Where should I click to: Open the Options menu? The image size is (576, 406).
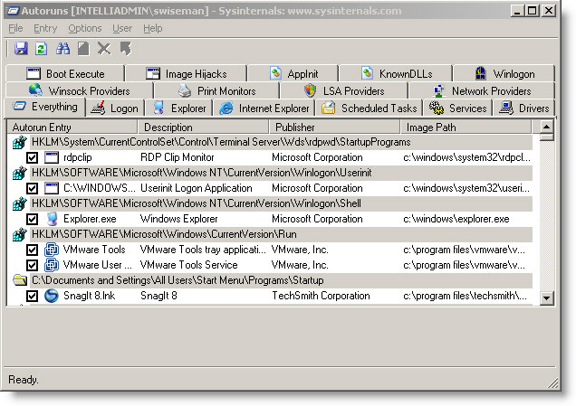pyautogui.click(x=85, y=28)
